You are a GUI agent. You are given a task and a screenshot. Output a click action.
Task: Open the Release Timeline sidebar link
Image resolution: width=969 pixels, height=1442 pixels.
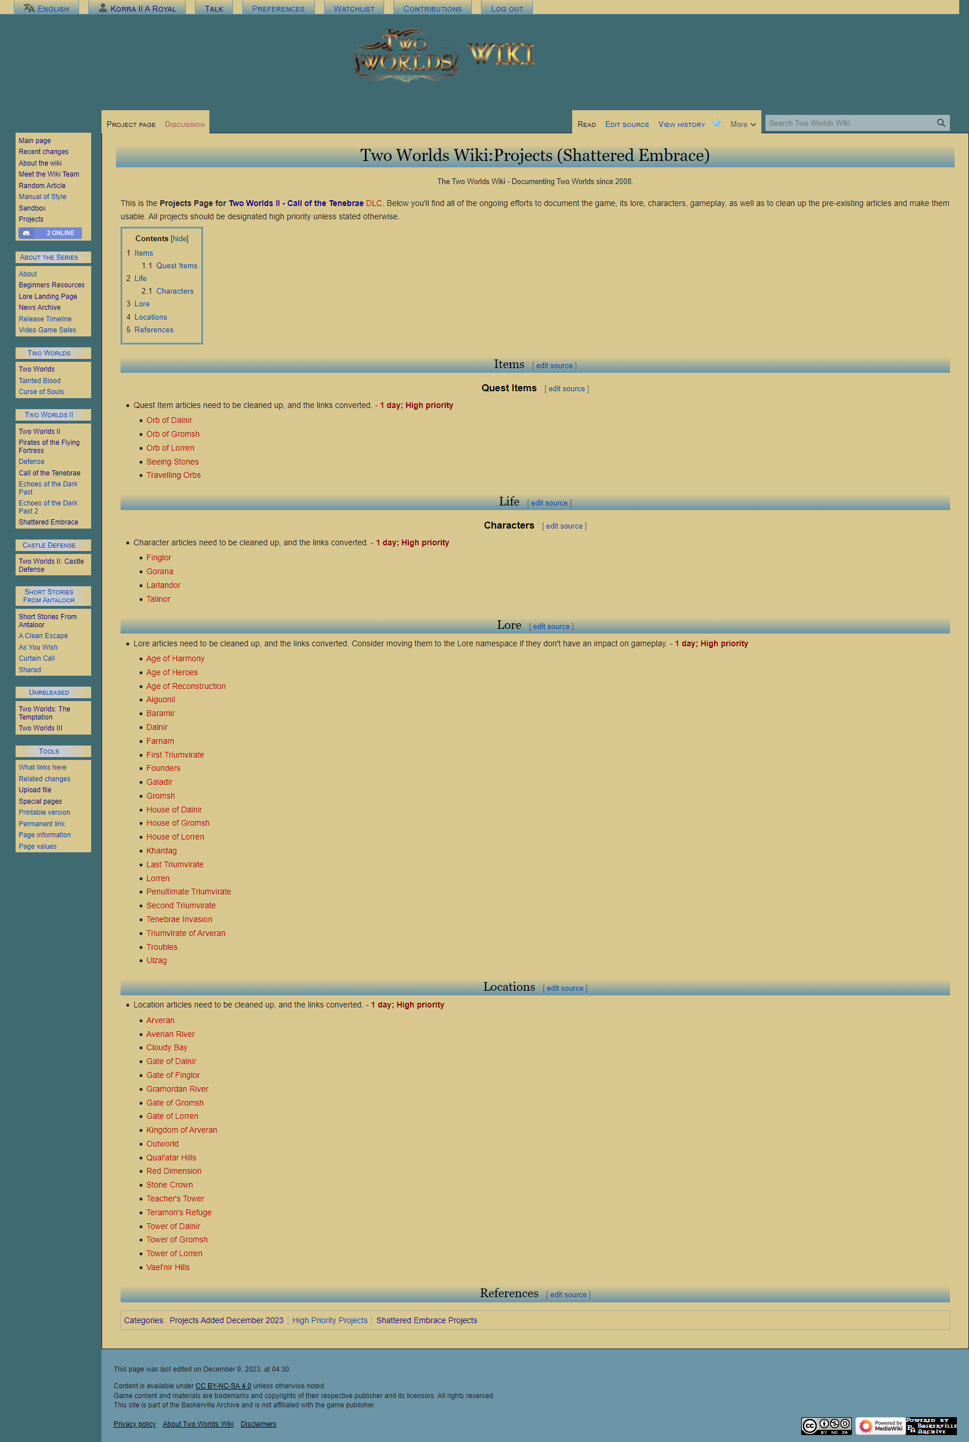[45, 319]
